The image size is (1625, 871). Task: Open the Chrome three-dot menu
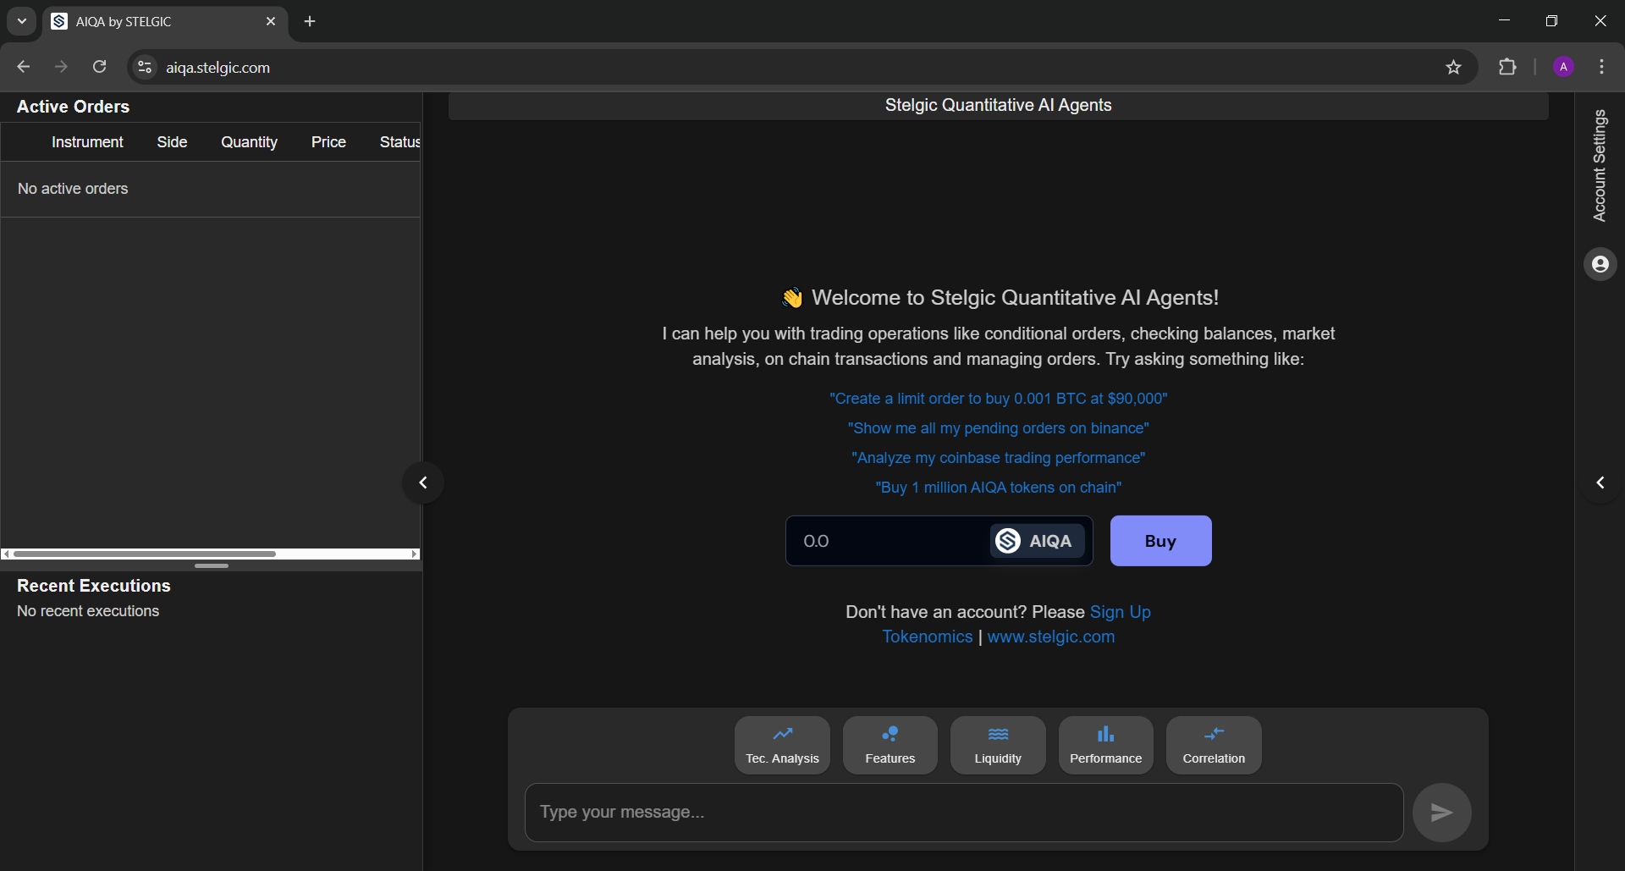[1601, 67]
